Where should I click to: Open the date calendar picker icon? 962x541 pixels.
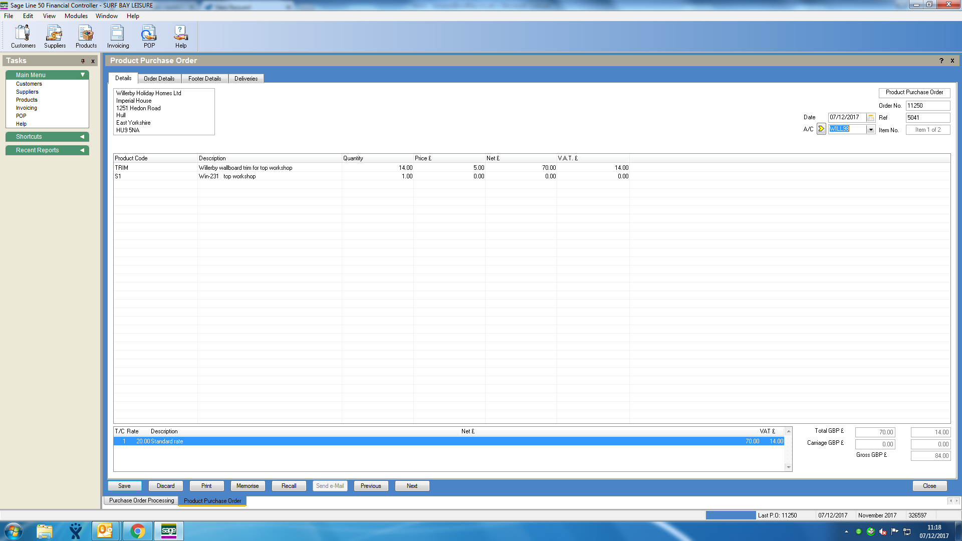tap(871, 118)
